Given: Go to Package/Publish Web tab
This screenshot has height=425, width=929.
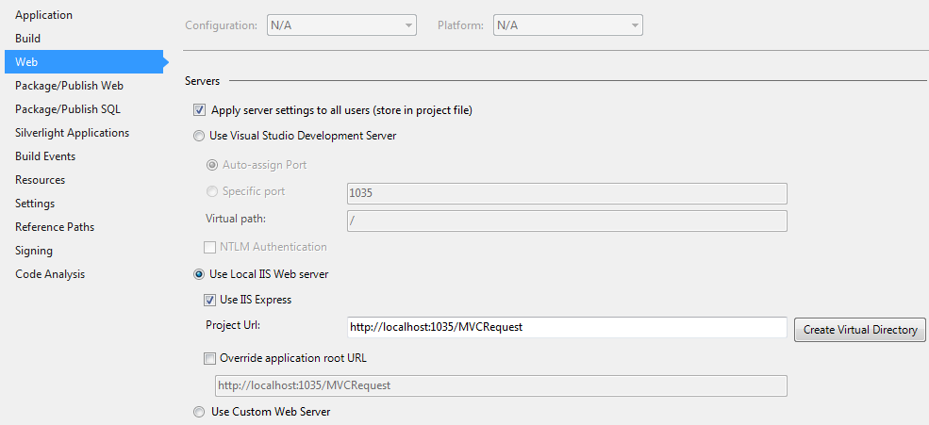Looking at the screenshot, I should (x=69, y=85).
